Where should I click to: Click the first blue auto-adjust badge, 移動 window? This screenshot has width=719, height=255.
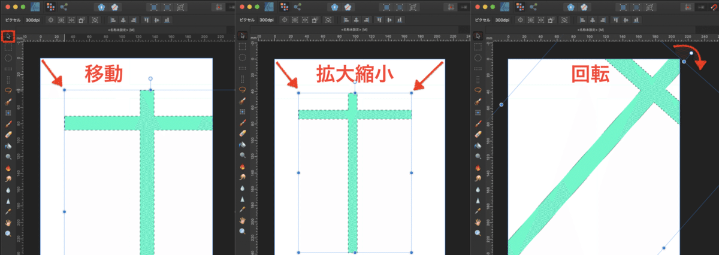[x=101, y=7]
